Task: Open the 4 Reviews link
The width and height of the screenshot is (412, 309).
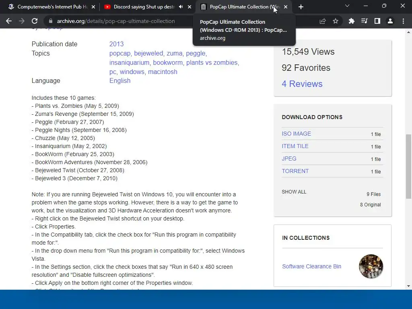Action: click(302, 84)
